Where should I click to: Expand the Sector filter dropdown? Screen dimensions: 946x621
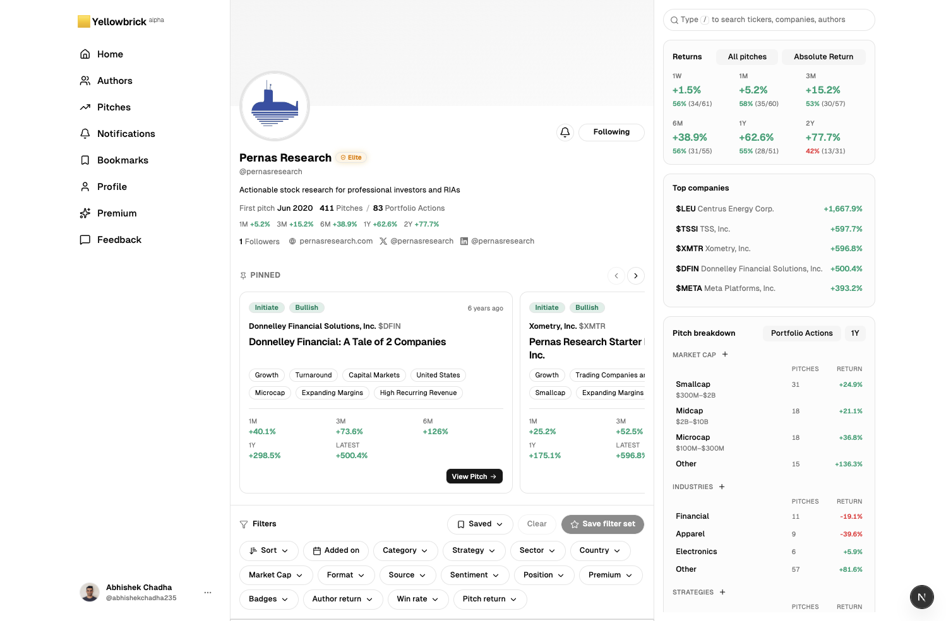click(538, 551)
